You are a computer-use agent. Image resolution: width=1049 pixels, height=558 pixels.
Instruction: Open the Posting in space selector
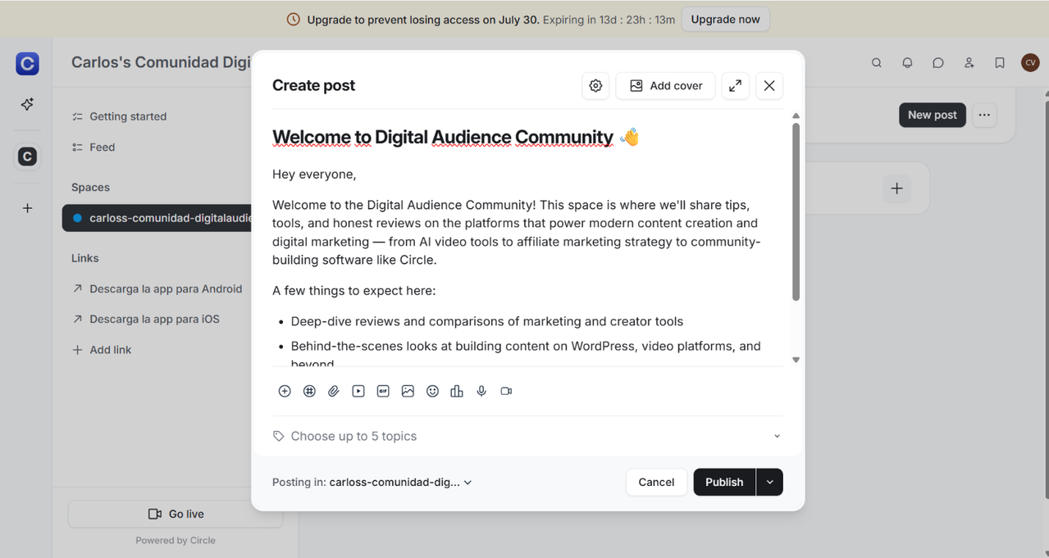pyautogui.click(x=372, y=483)
